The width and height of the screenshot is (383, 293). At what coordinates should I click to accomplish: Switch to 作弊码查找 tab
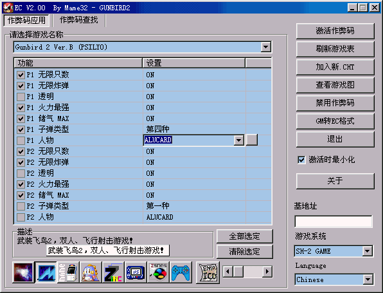click(78, 20)
